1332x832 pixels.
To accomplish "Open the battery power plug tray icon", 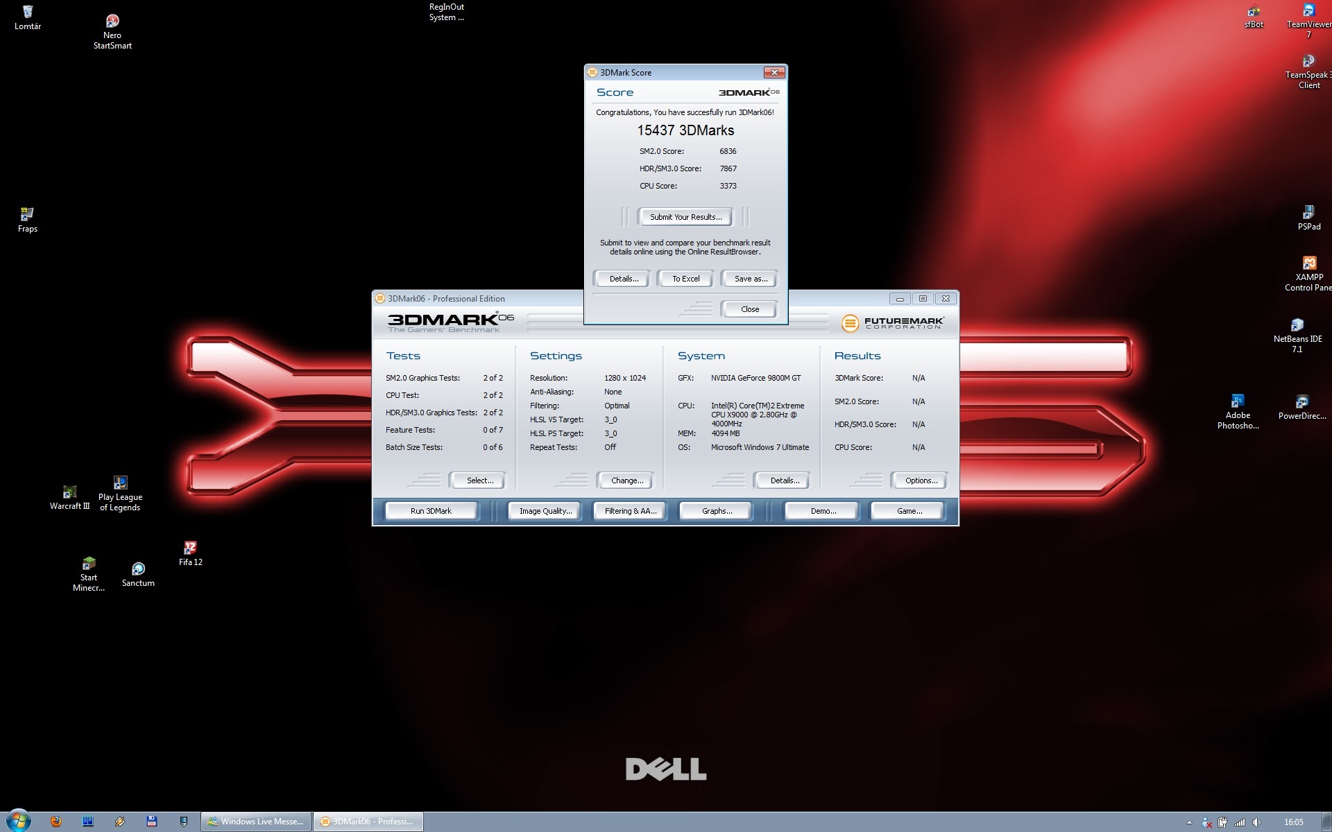I will click(1222, 822).
